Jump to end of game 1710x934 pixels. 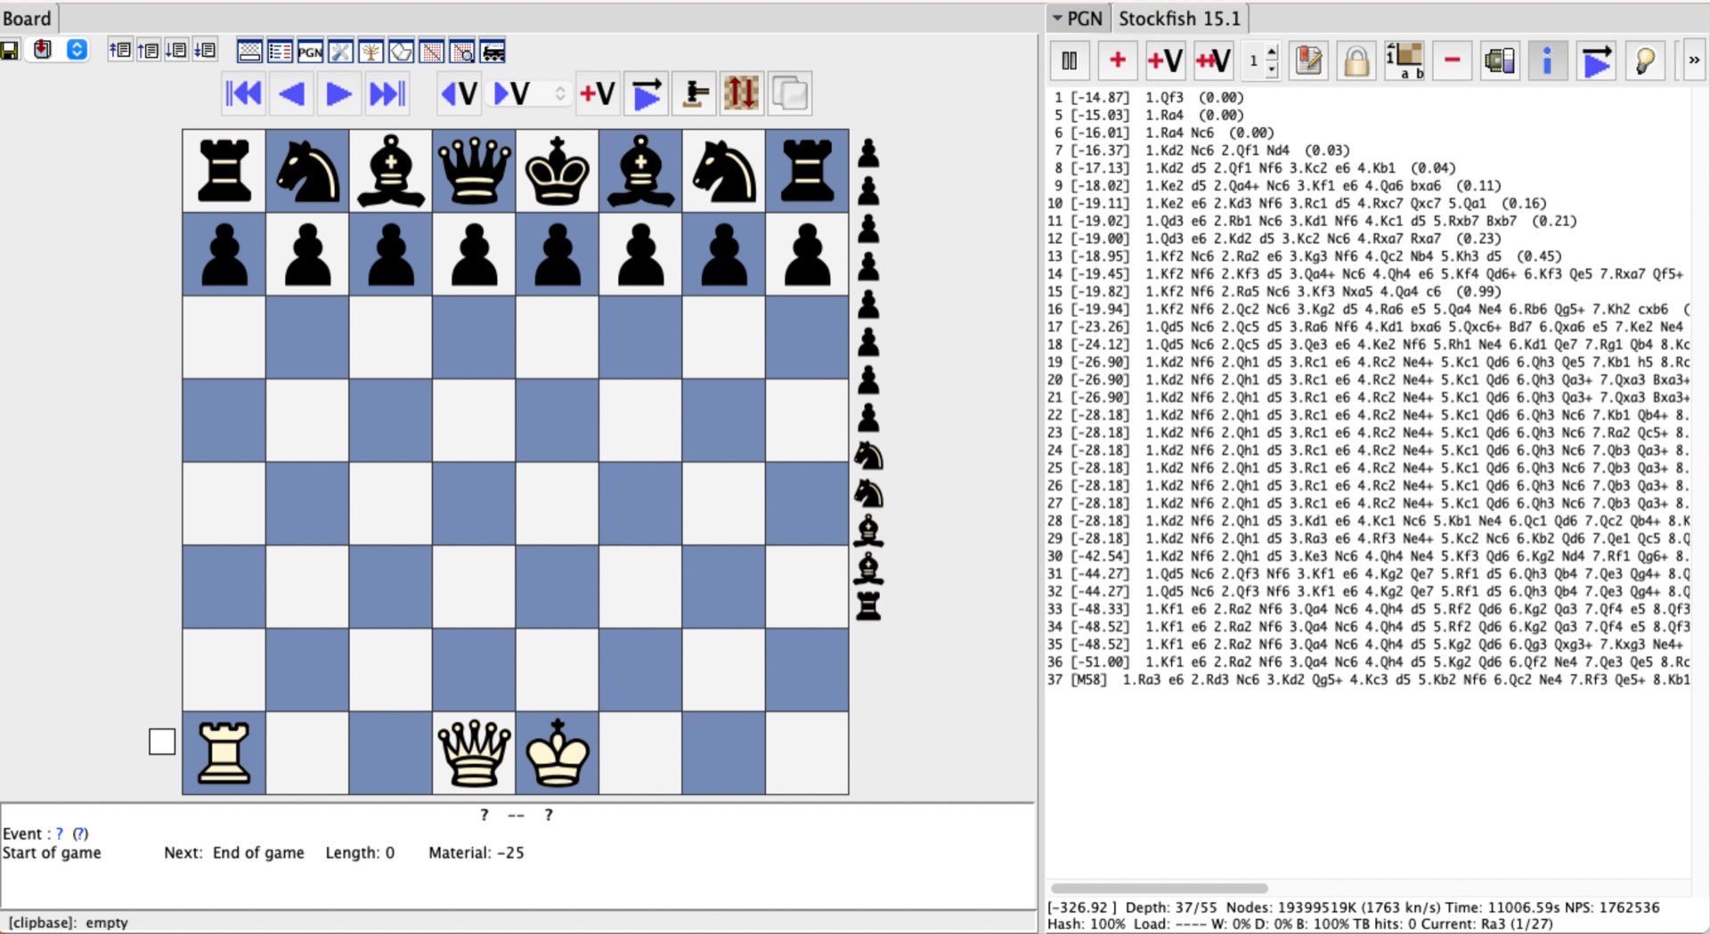[387, 93]
